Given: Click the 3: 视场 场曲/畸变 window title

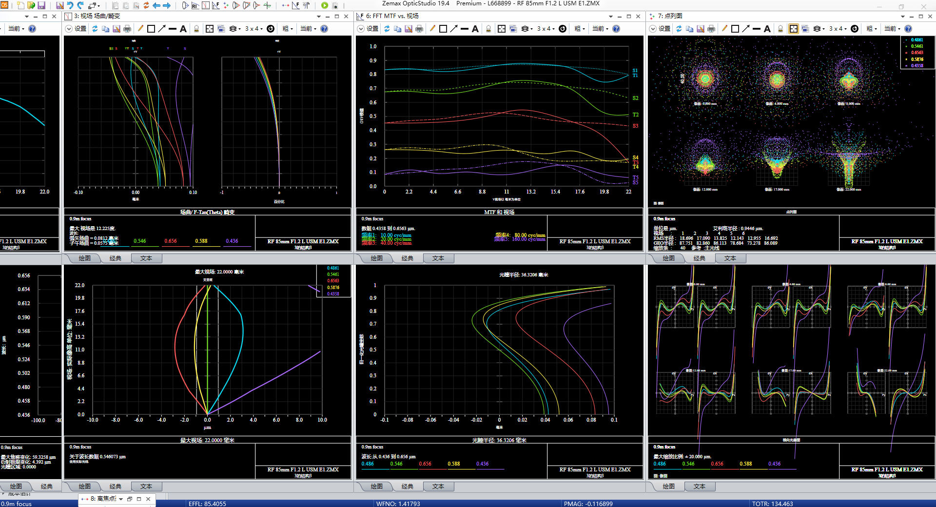Looking at the screenshot, I should (x=97, y=16).
